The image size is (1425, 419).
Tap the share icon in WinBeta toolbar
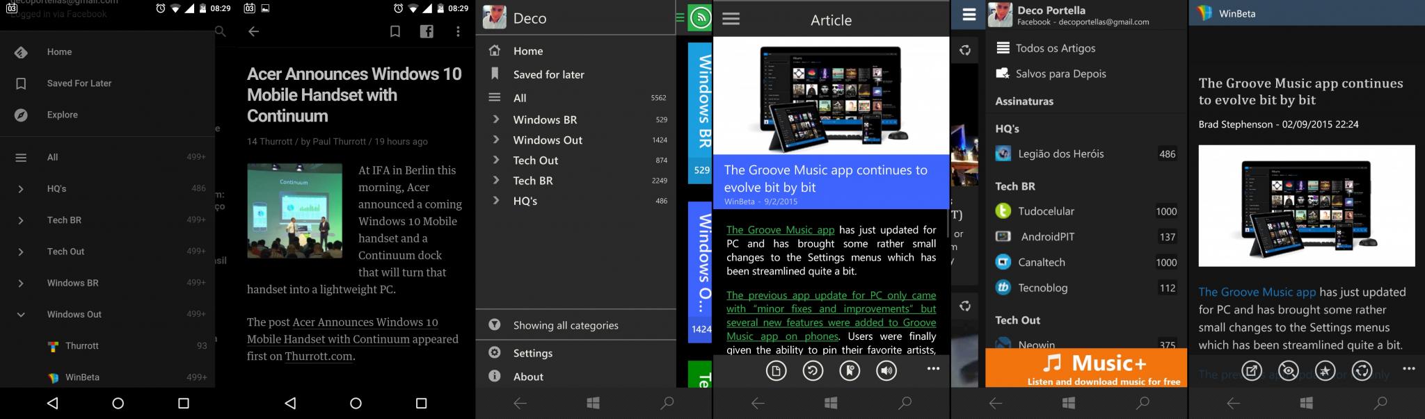1362,371
